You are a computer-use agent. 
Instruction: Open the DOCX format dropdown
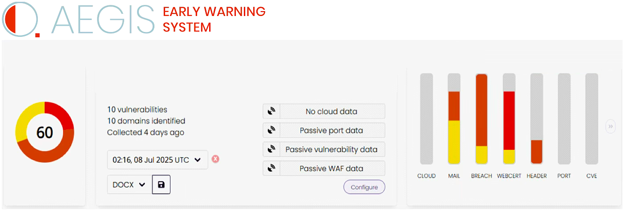[129, 185]
